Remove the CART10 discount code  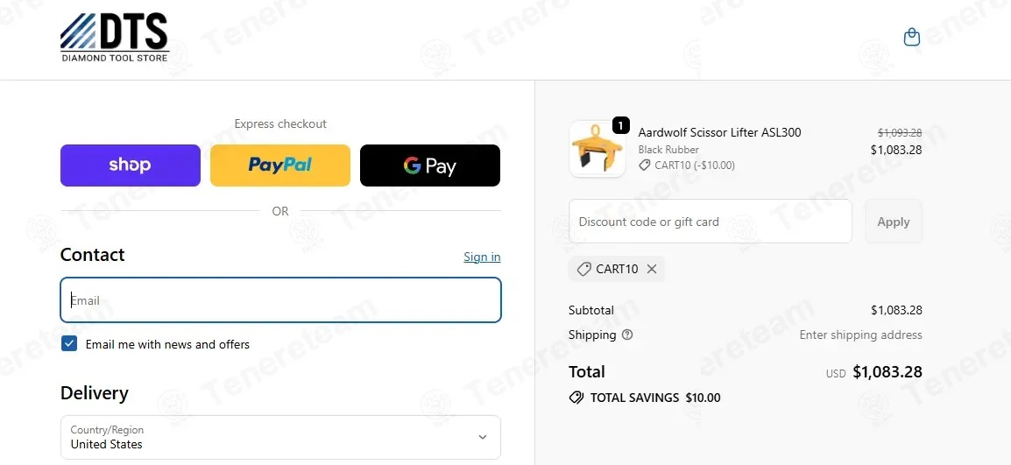pos(652,269)
